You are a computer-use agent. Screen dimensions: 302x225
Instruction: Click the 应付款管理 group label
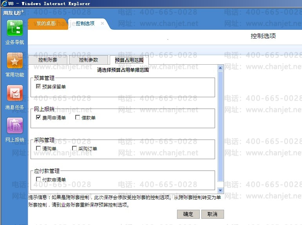tap(47, 171)
